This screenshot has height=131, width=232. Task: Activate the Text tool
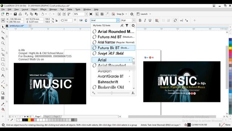point(3,76)
